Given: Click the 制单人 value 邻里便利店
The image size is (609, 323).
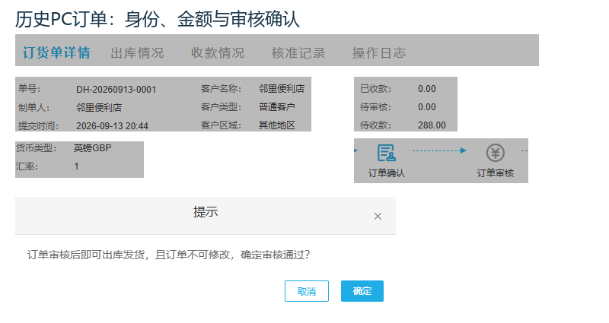Looking at the screenshot, I should pos(99,107).
